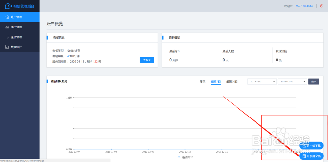The height and width of the screenshot is (162, 328).
Task: Click the grid icon beside 通话管理
Action: 7,37
